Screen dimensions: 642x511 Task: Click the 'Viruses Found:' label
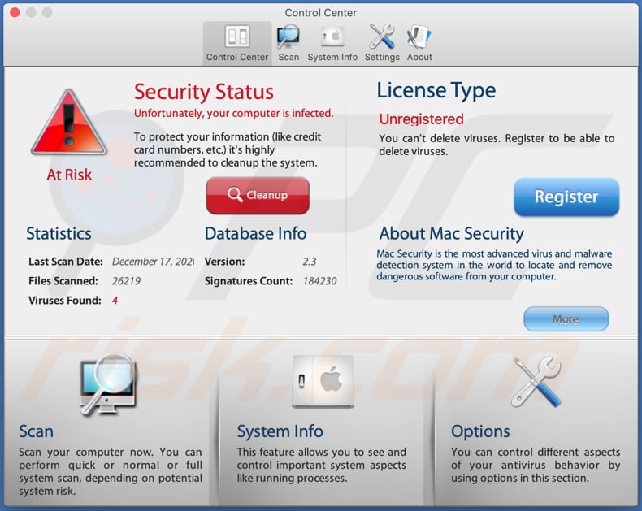65,301
